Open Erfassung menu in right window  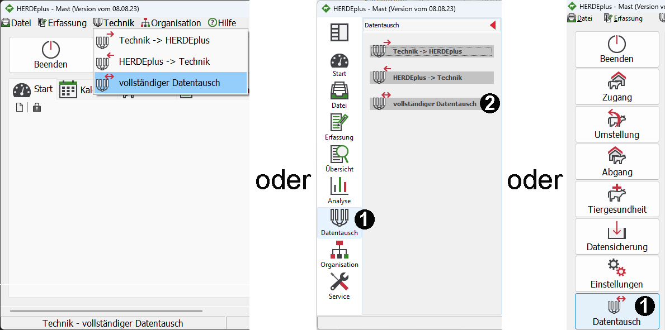point(623,18)
